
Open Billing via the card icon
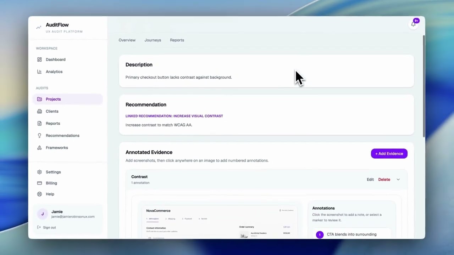tap(39, 183)
